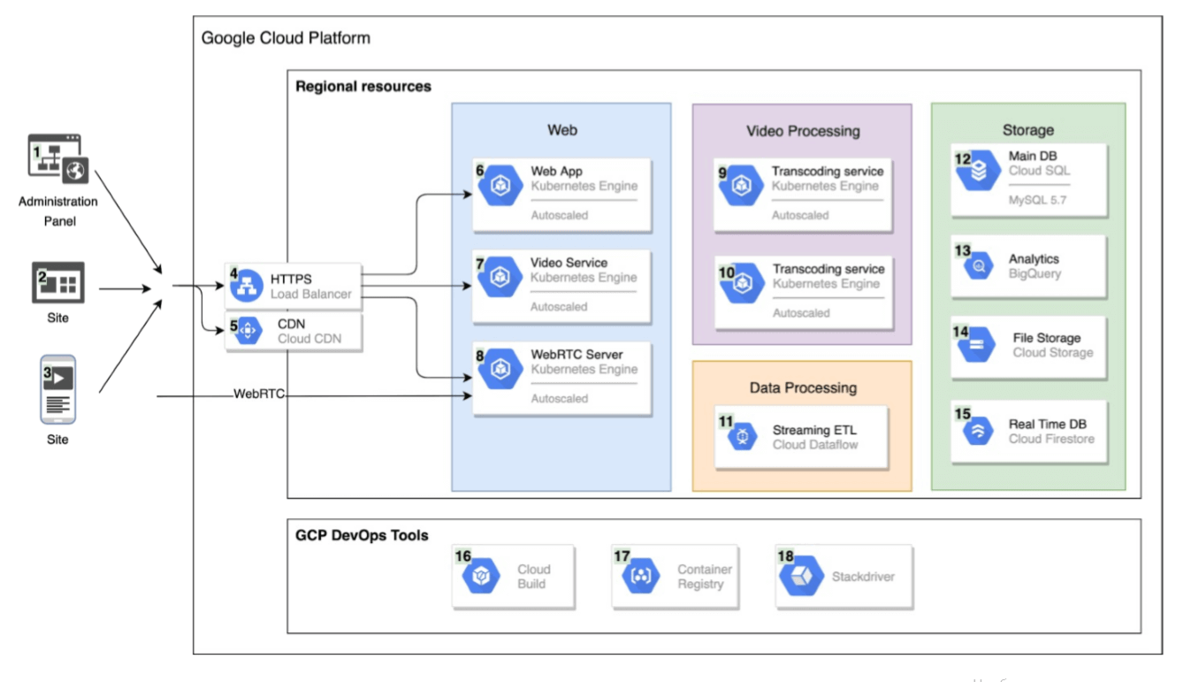Click the 'File Storage' title text
Image resolution: width=1191 pixels, height=682 pixels.
1047,338
